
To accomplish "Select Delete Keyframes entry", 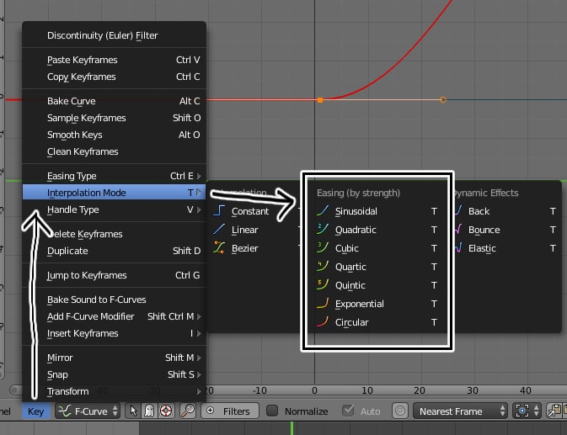I will point(114,234).
